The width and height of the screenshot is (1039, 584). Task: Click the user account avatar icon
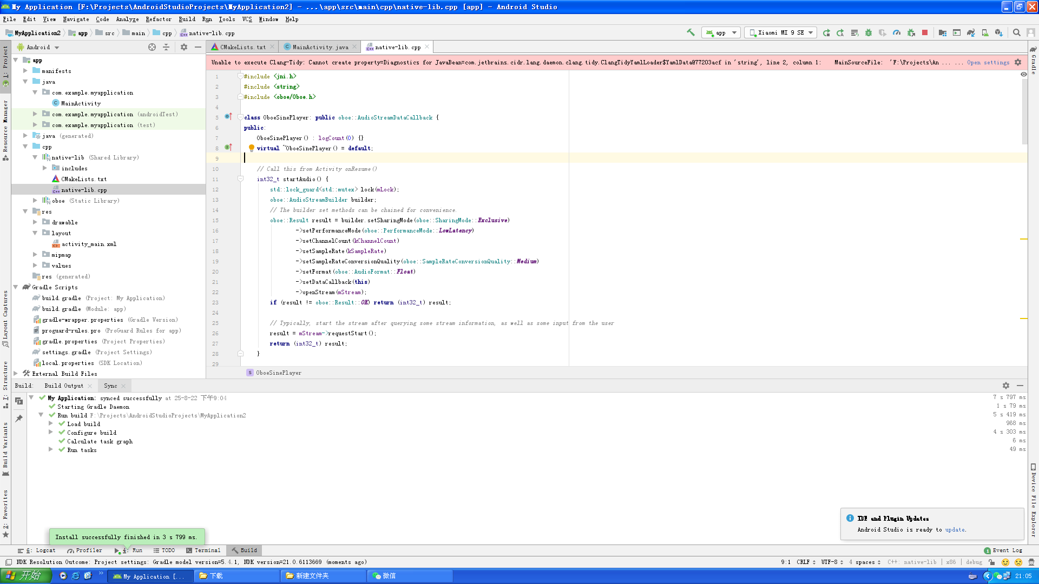point(1031,33)
